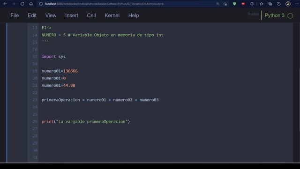Open the red extension icon
The image size is (300, 169).
coord(243,4)
